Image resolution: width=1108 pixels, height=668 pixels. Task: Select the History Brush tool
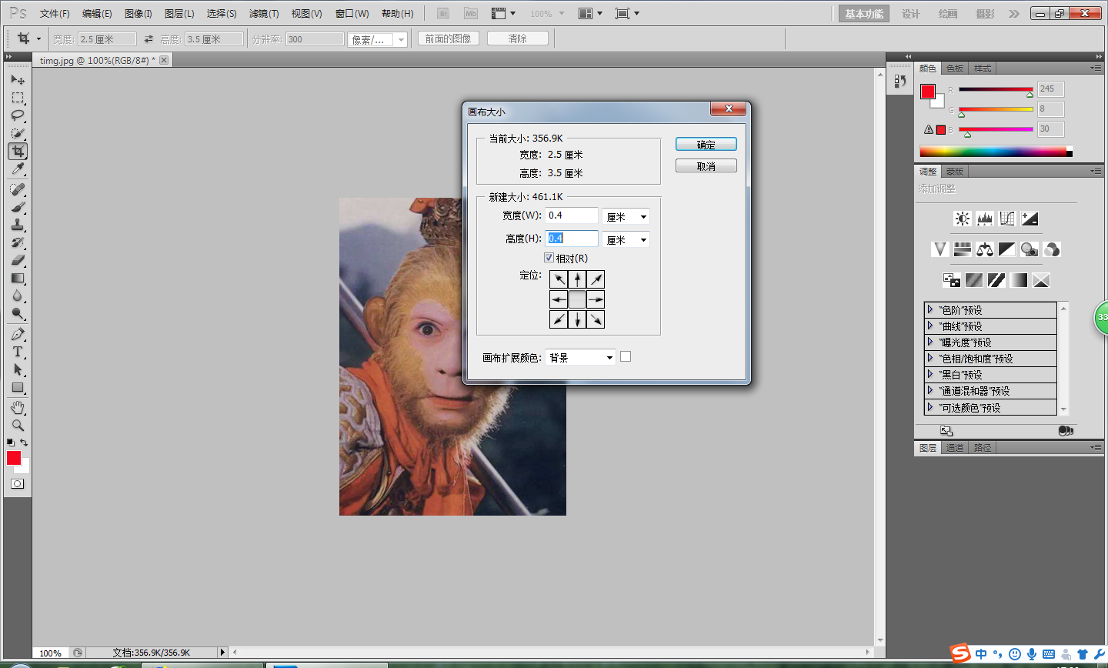click(x=18, y=242)
